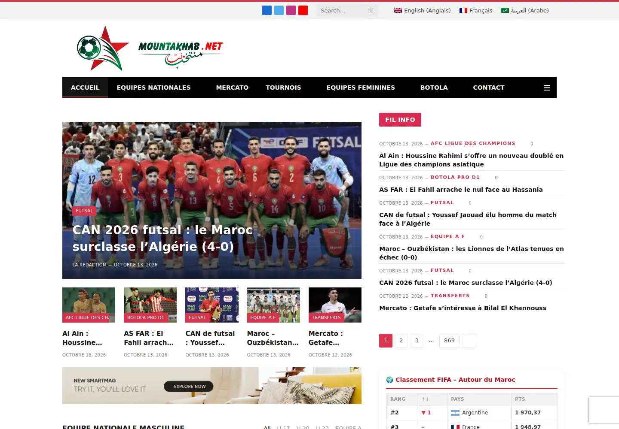Switch language to English (Anglais)
Image resolution: width=619 pixels, height=429 pixels.
point(423,10)
